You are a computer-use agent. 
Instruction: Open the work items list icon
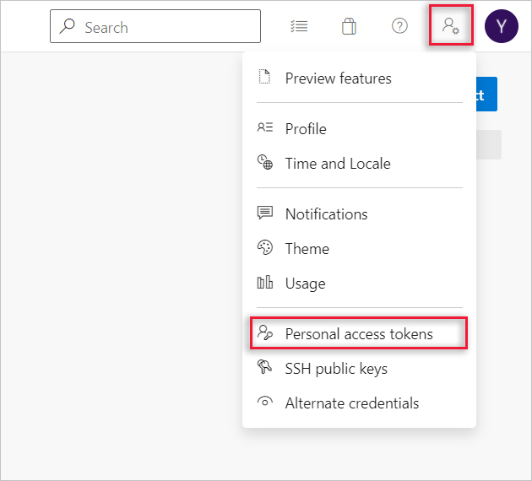298,26
